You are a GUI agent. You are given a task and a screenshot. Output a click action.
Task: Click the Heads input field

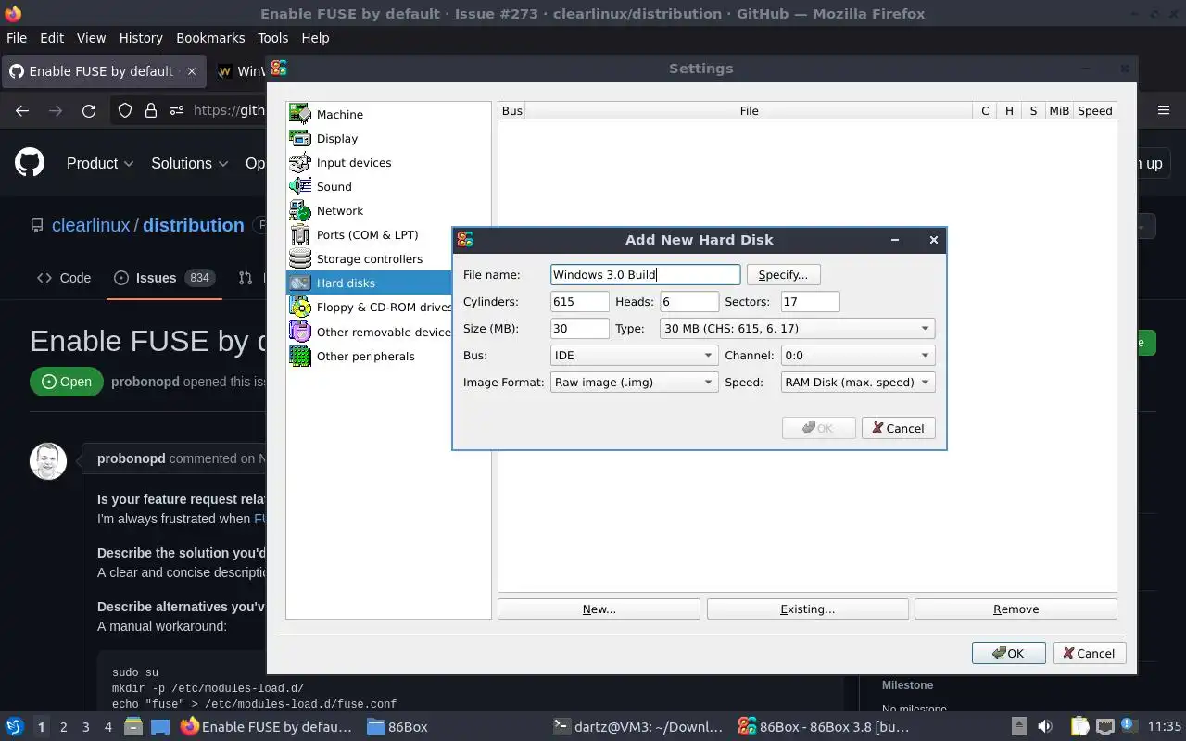click(688, 301)
